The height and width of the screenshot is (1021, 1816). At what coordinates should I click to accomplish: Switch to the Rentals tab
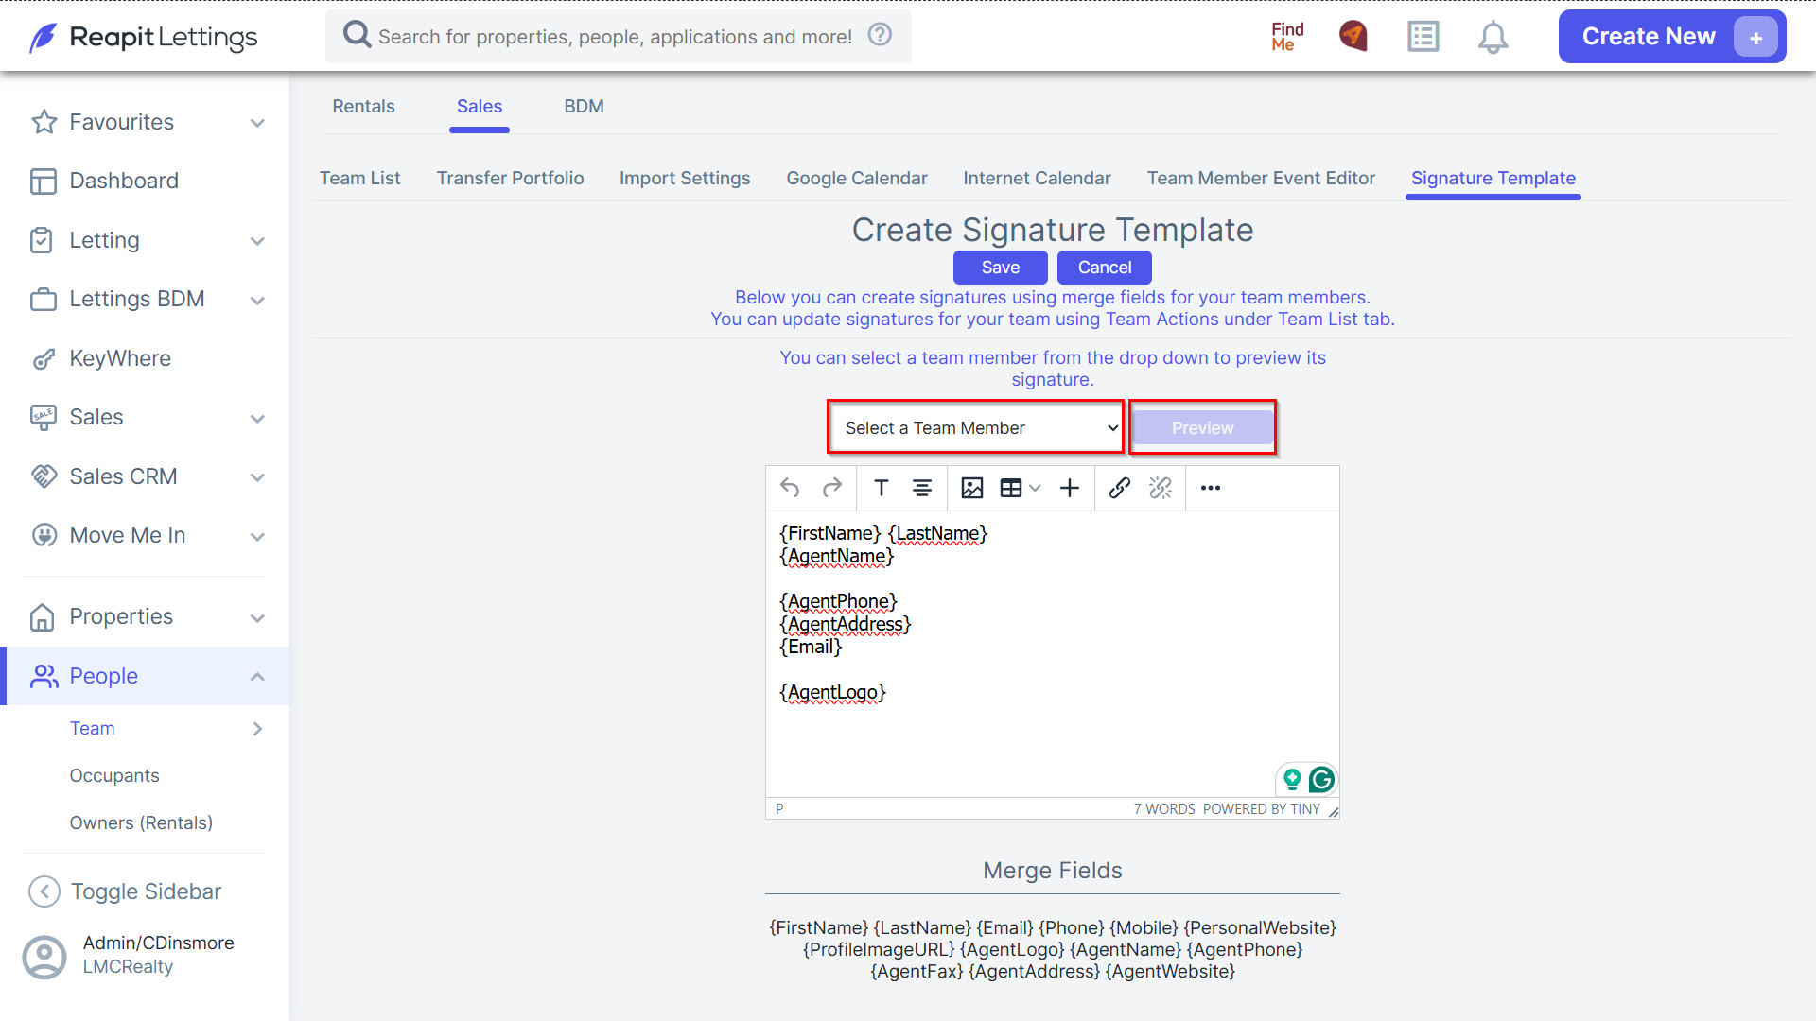(363, 107)
